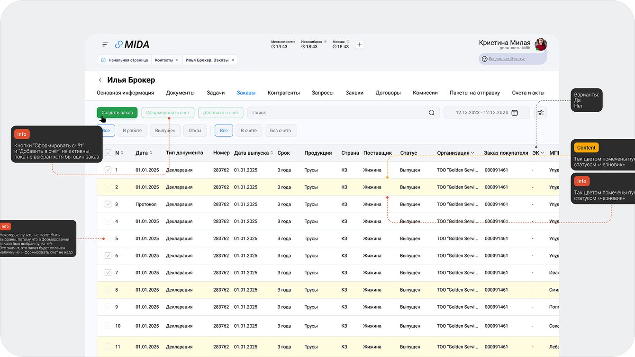This screenshot has height=357, width=635.
Task: Toggle the select-all checkbox in table header
Action: tap(108, 153)
